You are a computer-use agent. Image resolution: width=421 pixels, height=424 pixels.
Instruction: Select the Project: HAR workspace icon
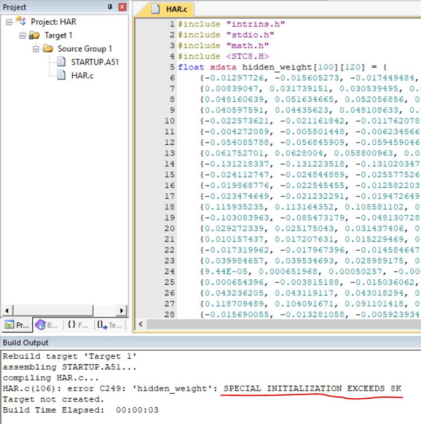point(21,21)
